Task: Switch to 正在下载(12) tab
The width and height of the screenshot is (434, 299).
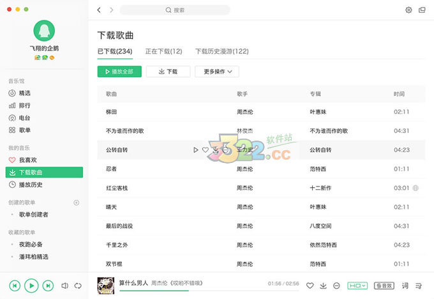Action: pos(164,52)
